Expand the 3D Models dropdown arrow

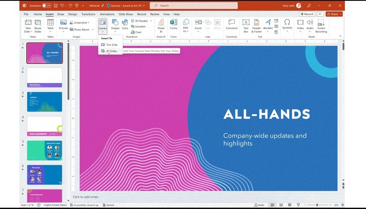pos(151,21)
